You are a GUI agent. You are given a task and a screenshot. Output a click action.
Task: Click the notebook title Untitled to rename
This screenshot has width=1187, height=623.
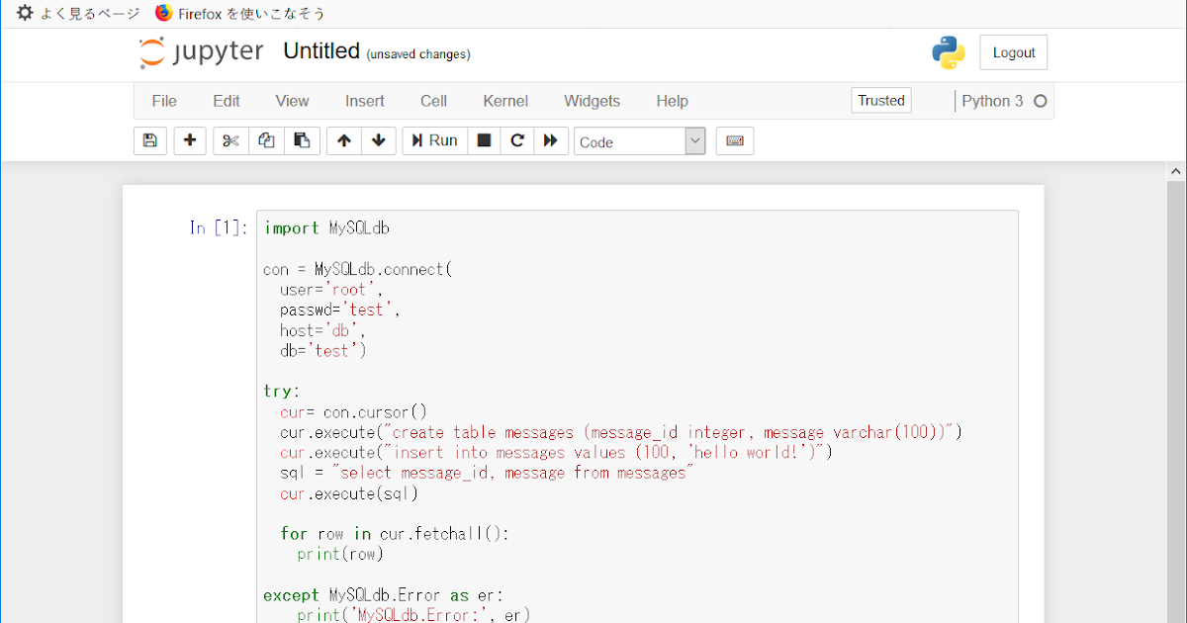coord(320,50)
